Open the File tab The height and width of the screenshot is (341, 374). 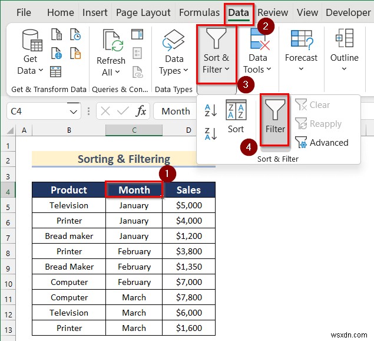click(x=24, y=12)
